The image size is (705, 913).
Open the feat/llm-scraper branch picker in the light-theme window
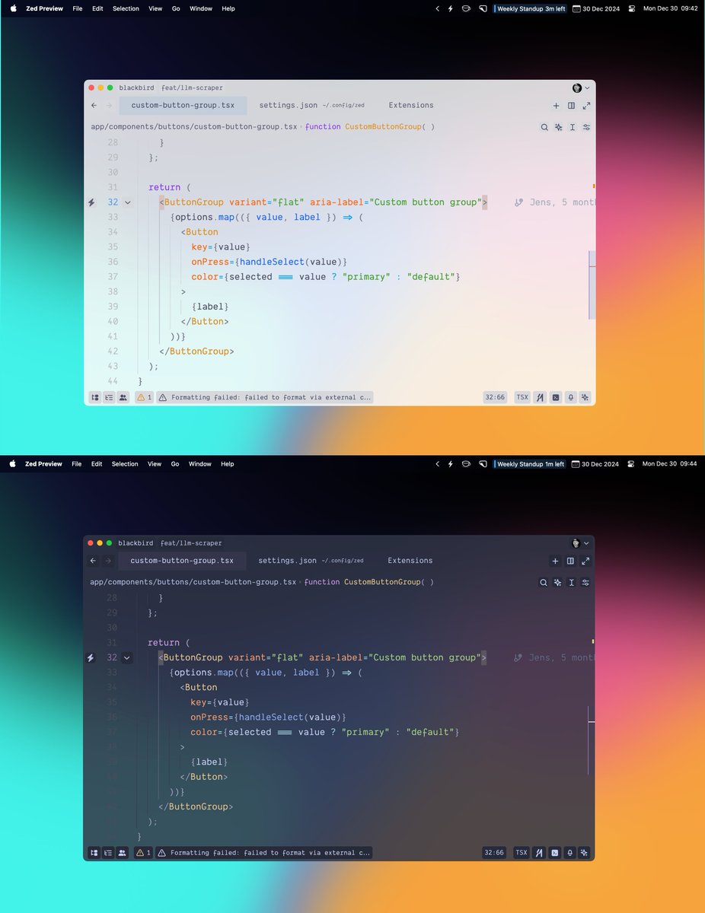pos(192,87)
